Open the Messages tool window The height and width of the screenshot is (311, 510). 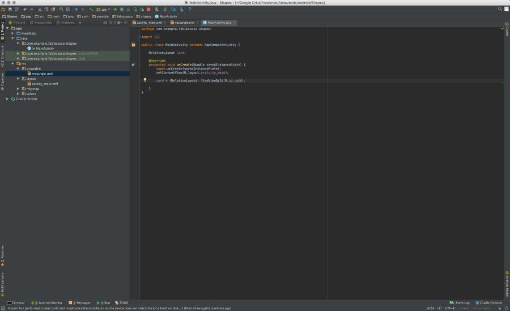tap(80, 303)
